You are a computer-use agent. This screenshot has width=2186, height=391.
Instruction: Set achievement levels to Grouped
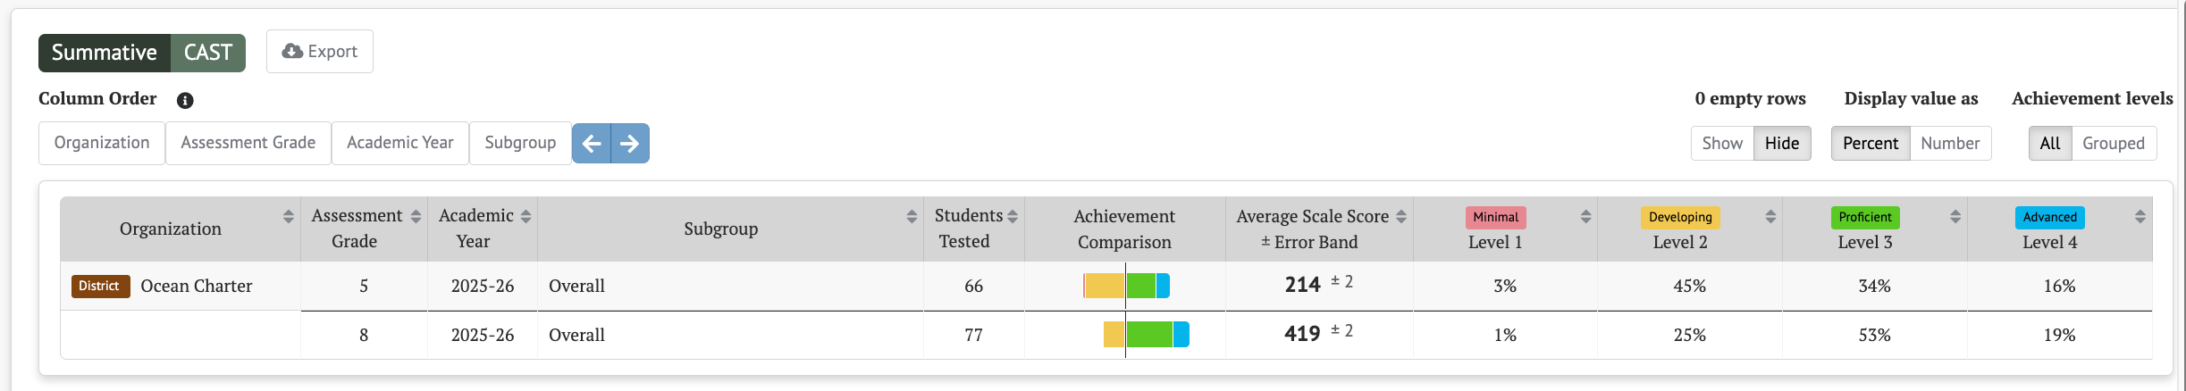[x=2114, y=143]
